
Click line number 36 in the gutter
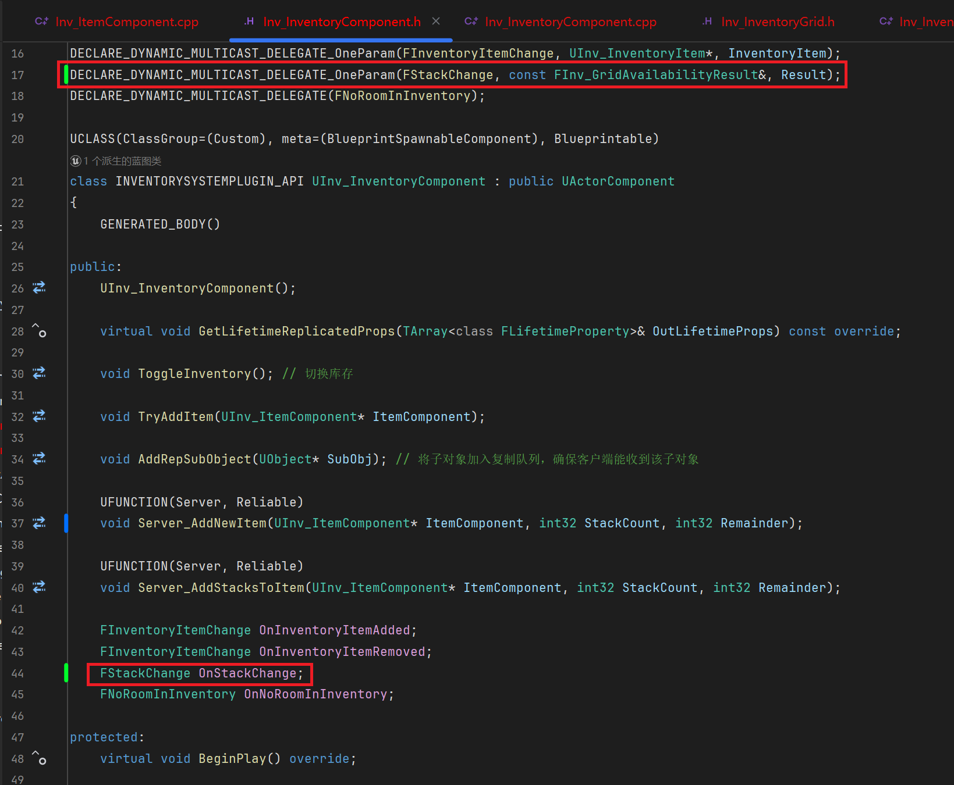tap(17, 502)
